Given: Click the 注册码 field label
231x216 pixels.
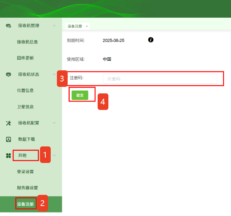Looking at the screenshot, I should click(76, 78).
